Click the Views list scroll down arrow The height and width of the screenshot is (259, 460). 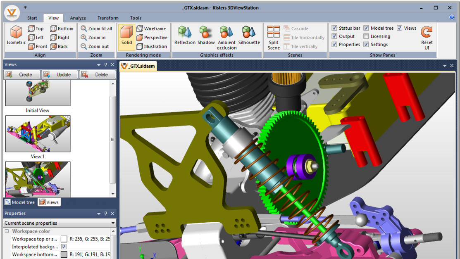(x=113, y=194)
